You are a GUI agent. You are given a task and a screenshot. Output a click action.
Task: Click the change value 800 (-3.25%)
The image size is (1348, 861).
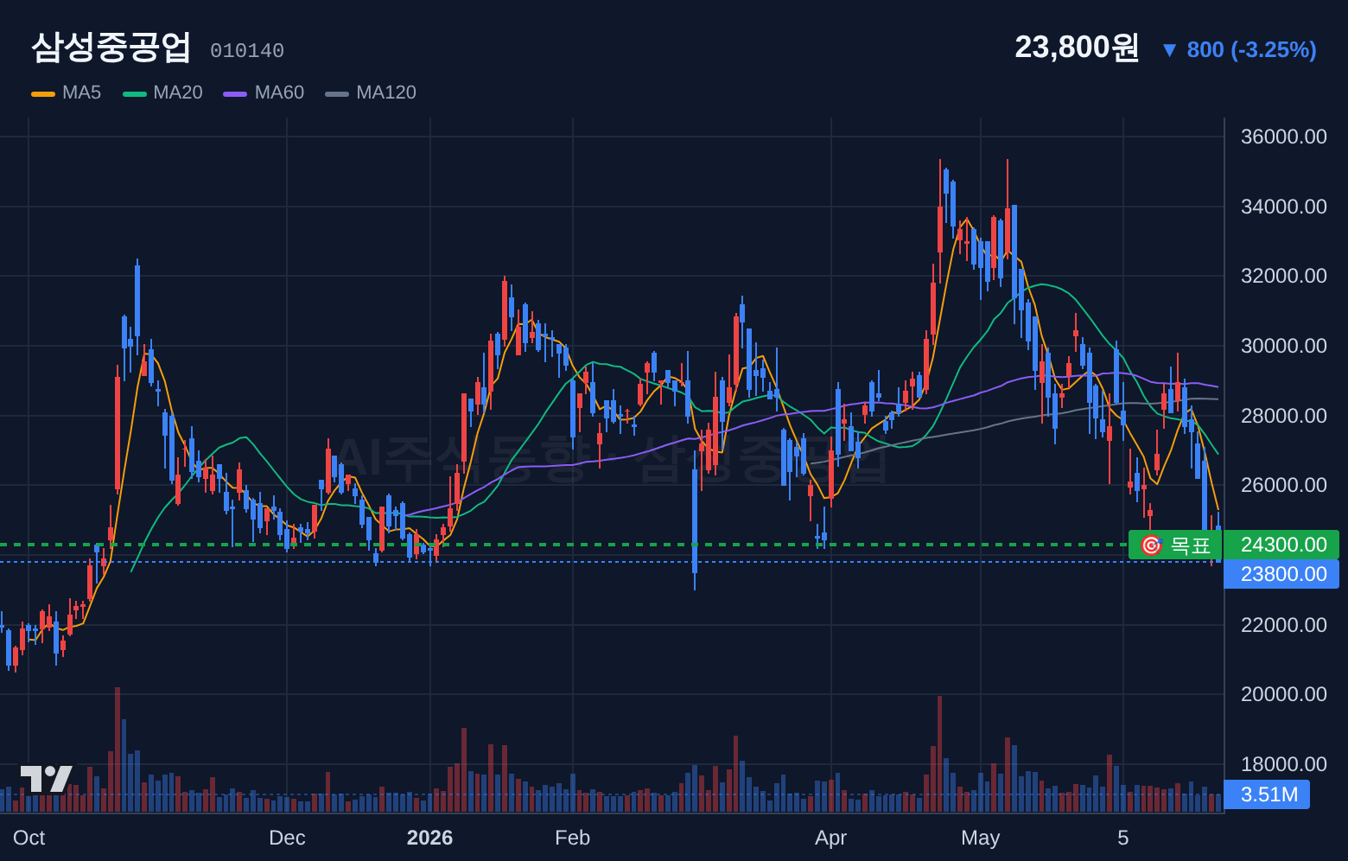1251,50
